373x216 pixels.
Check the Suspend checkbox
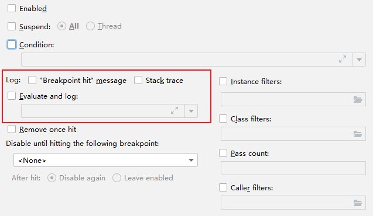click(x=12, y=26)
